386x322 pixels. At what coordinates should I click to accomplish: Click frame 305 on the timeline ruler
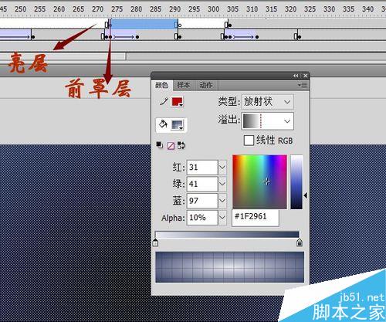[x=232, y=9]
